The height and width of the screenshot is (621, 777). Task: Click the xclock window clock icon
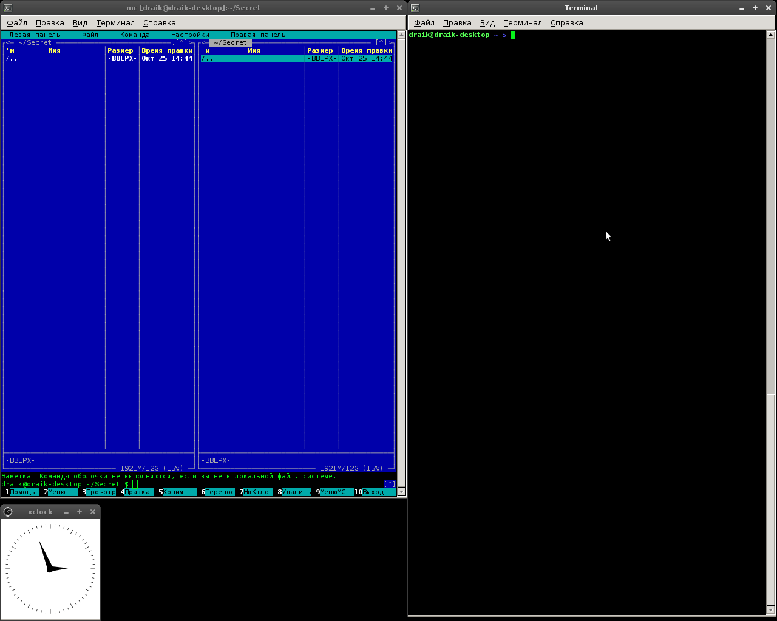(x=8, y=512)
